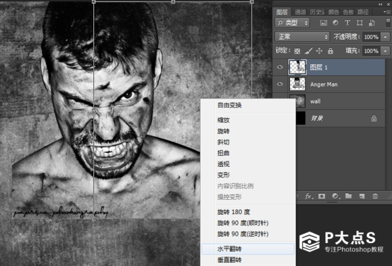Open the 填充 fill slider arrow
Image resolution: width=392 pixels, height=266 pixels.
385,51
